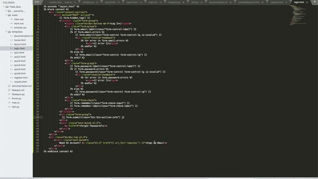Open register.html in the sidebar
This screenshot has width=318, height=179.
(21, 78)
